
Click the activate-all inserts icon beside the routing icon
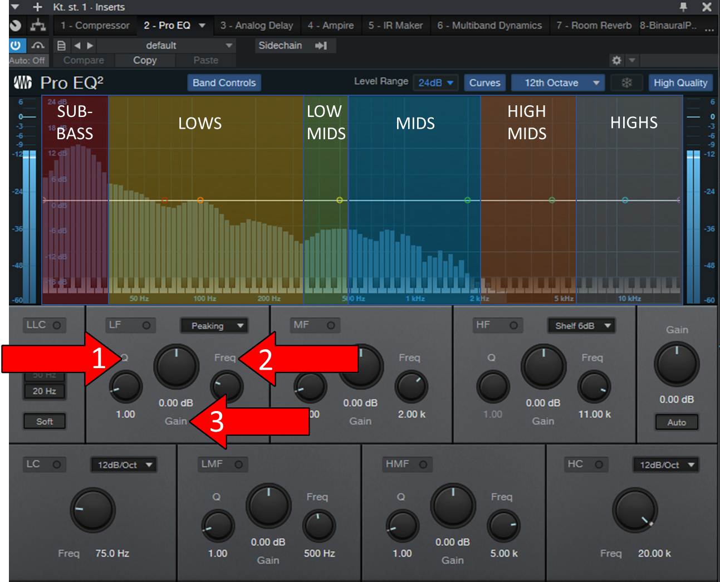pyautogui.click(x=16, y=25)
